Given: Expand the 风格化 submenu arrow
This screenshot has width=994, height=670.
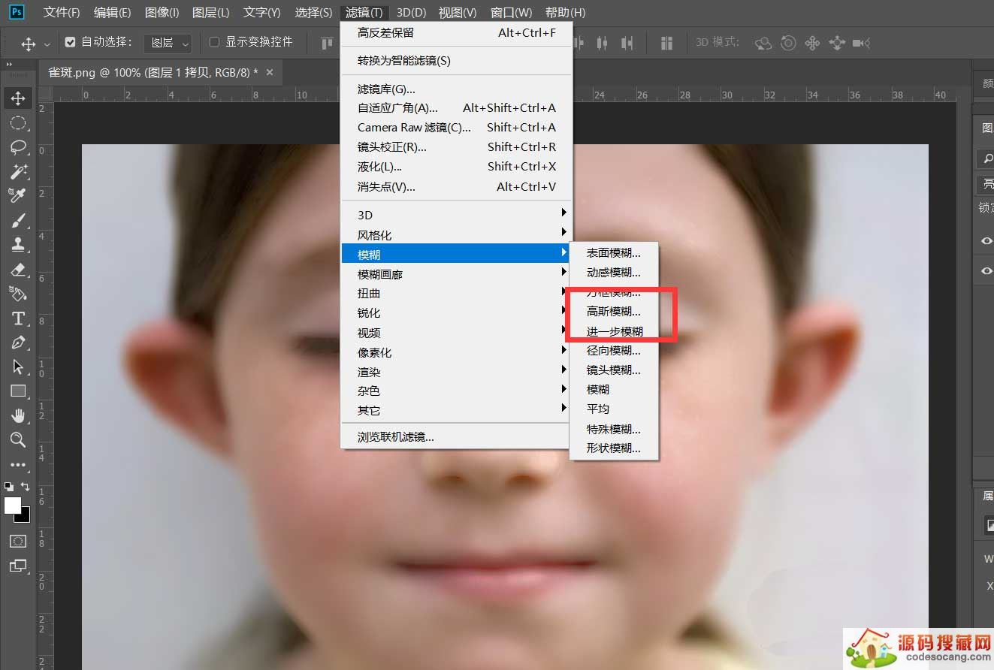Looking at the screenshot, I should click(563, 233).
